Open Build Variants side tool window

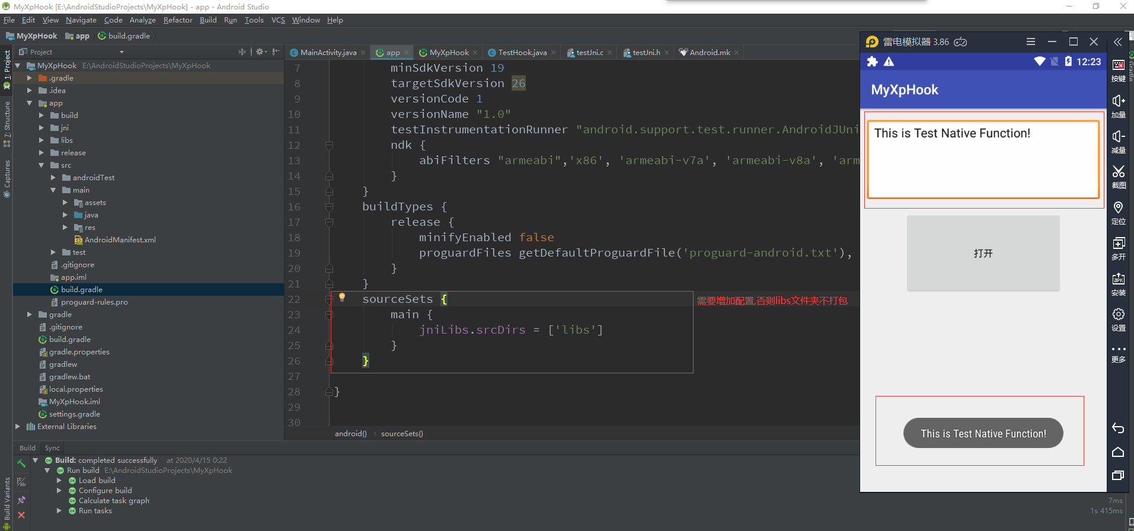(7, 503)
